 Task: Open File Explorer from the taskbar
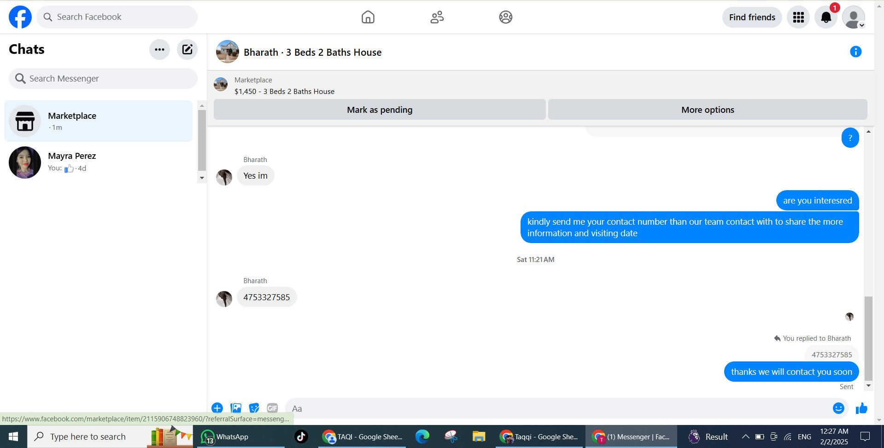pyautogui.click(x=479, y=436)
